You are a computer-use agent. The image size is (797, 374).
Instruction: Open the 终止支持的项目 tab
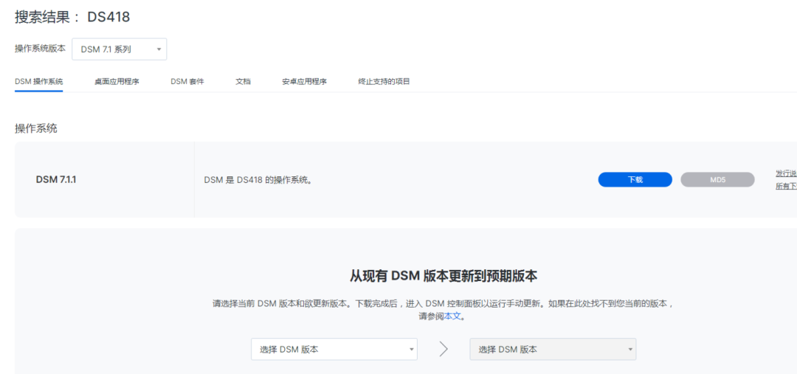pos(384,82)
